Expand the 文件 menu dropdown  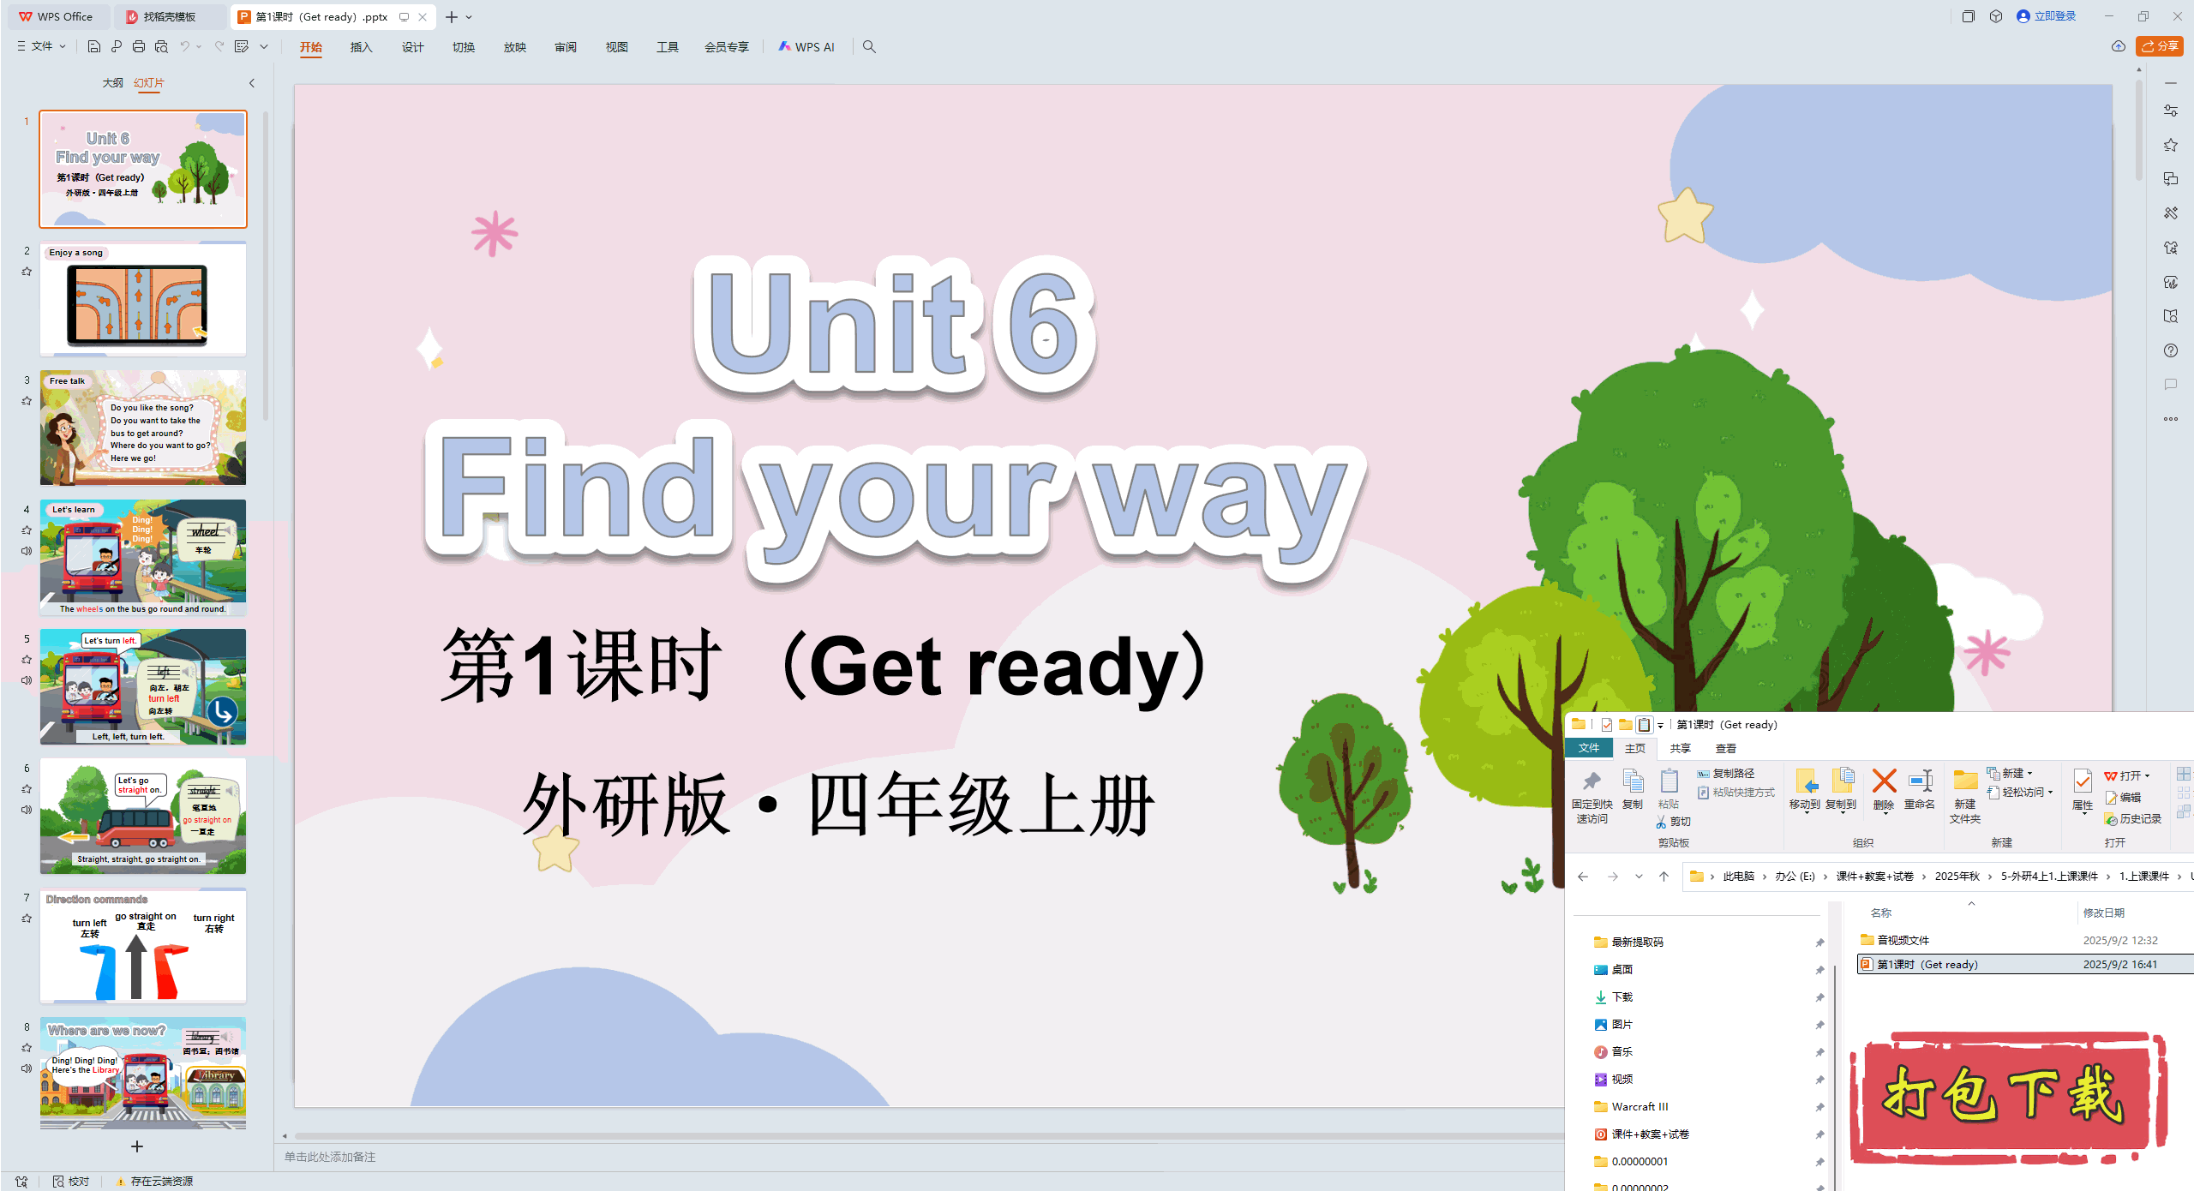coord(40,47)
